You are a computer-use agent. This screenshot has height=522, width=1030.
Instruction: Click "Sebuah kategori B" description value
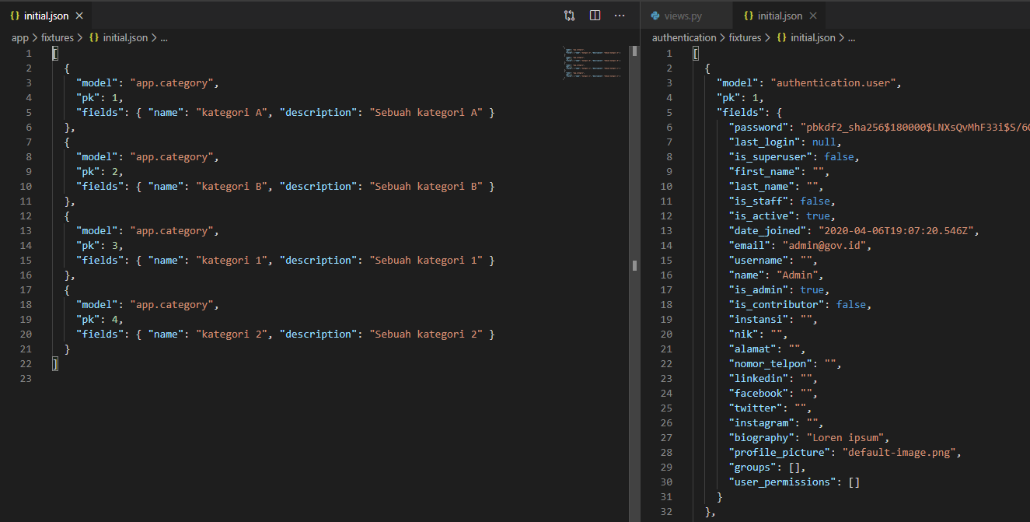pyautogui.click(x=427, y=187)
